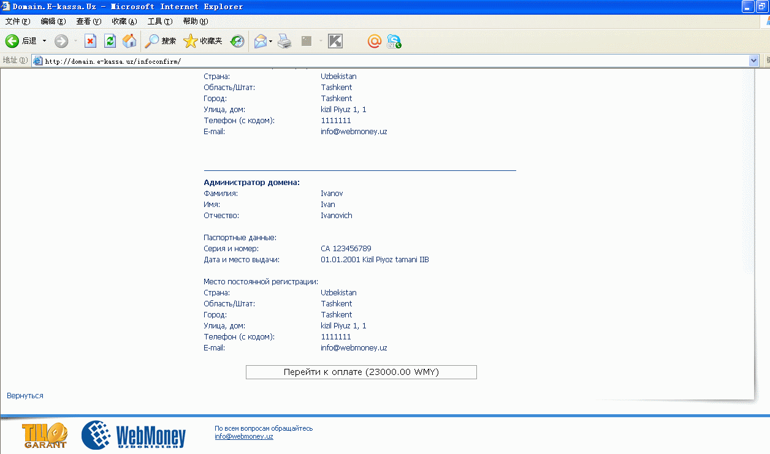Image resolution: width=770 pixels, height=454 pixels.
Task: Click Перейти к оплате (23000.00 WMY) button
Action: (361, 372)
